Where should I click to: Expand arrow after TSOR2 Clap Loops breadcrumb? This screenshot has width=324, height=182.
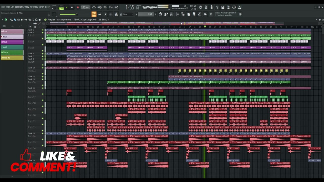(108, 20)
